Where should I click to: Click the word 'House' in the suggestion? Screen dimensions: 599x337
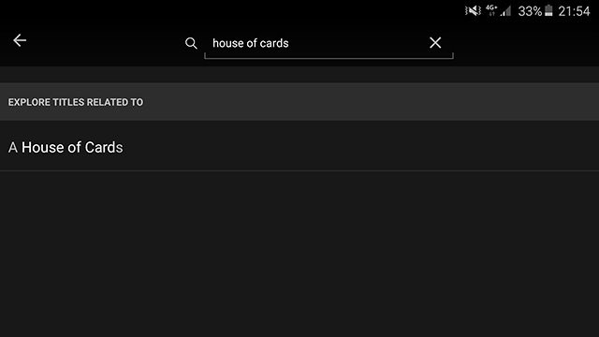(x=43, y=147)
